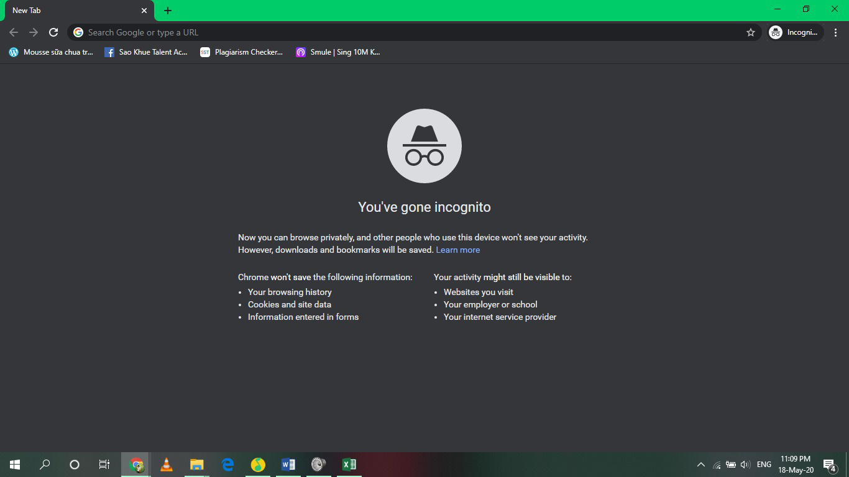Open Microsoft Excel from taskbar

tap(349, 465)
